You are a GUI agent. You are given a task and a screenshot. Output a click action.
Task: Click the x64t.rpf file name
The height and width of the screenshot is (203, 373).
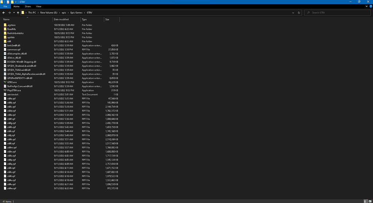click(11, 176)
